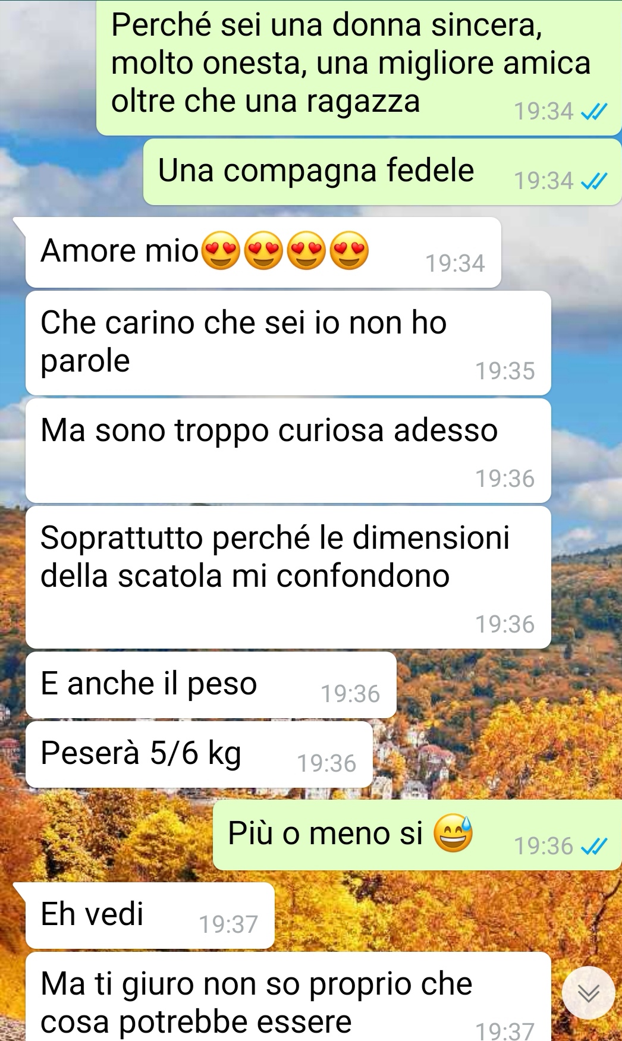Select message 'Ma sono troppo curiosa adesso'

(x=288, y=451)
